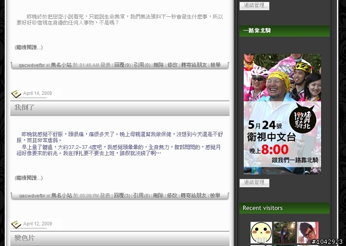Click 轉寄給朋友 on the 01:46 AM post
Screen dimensions: 346x246
(x=194, y=65)
